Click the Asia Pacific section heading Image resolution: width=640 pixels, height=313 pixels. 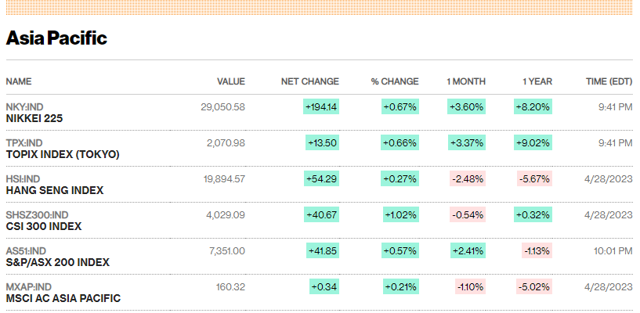pyautogui.click(x=56, y=38)
